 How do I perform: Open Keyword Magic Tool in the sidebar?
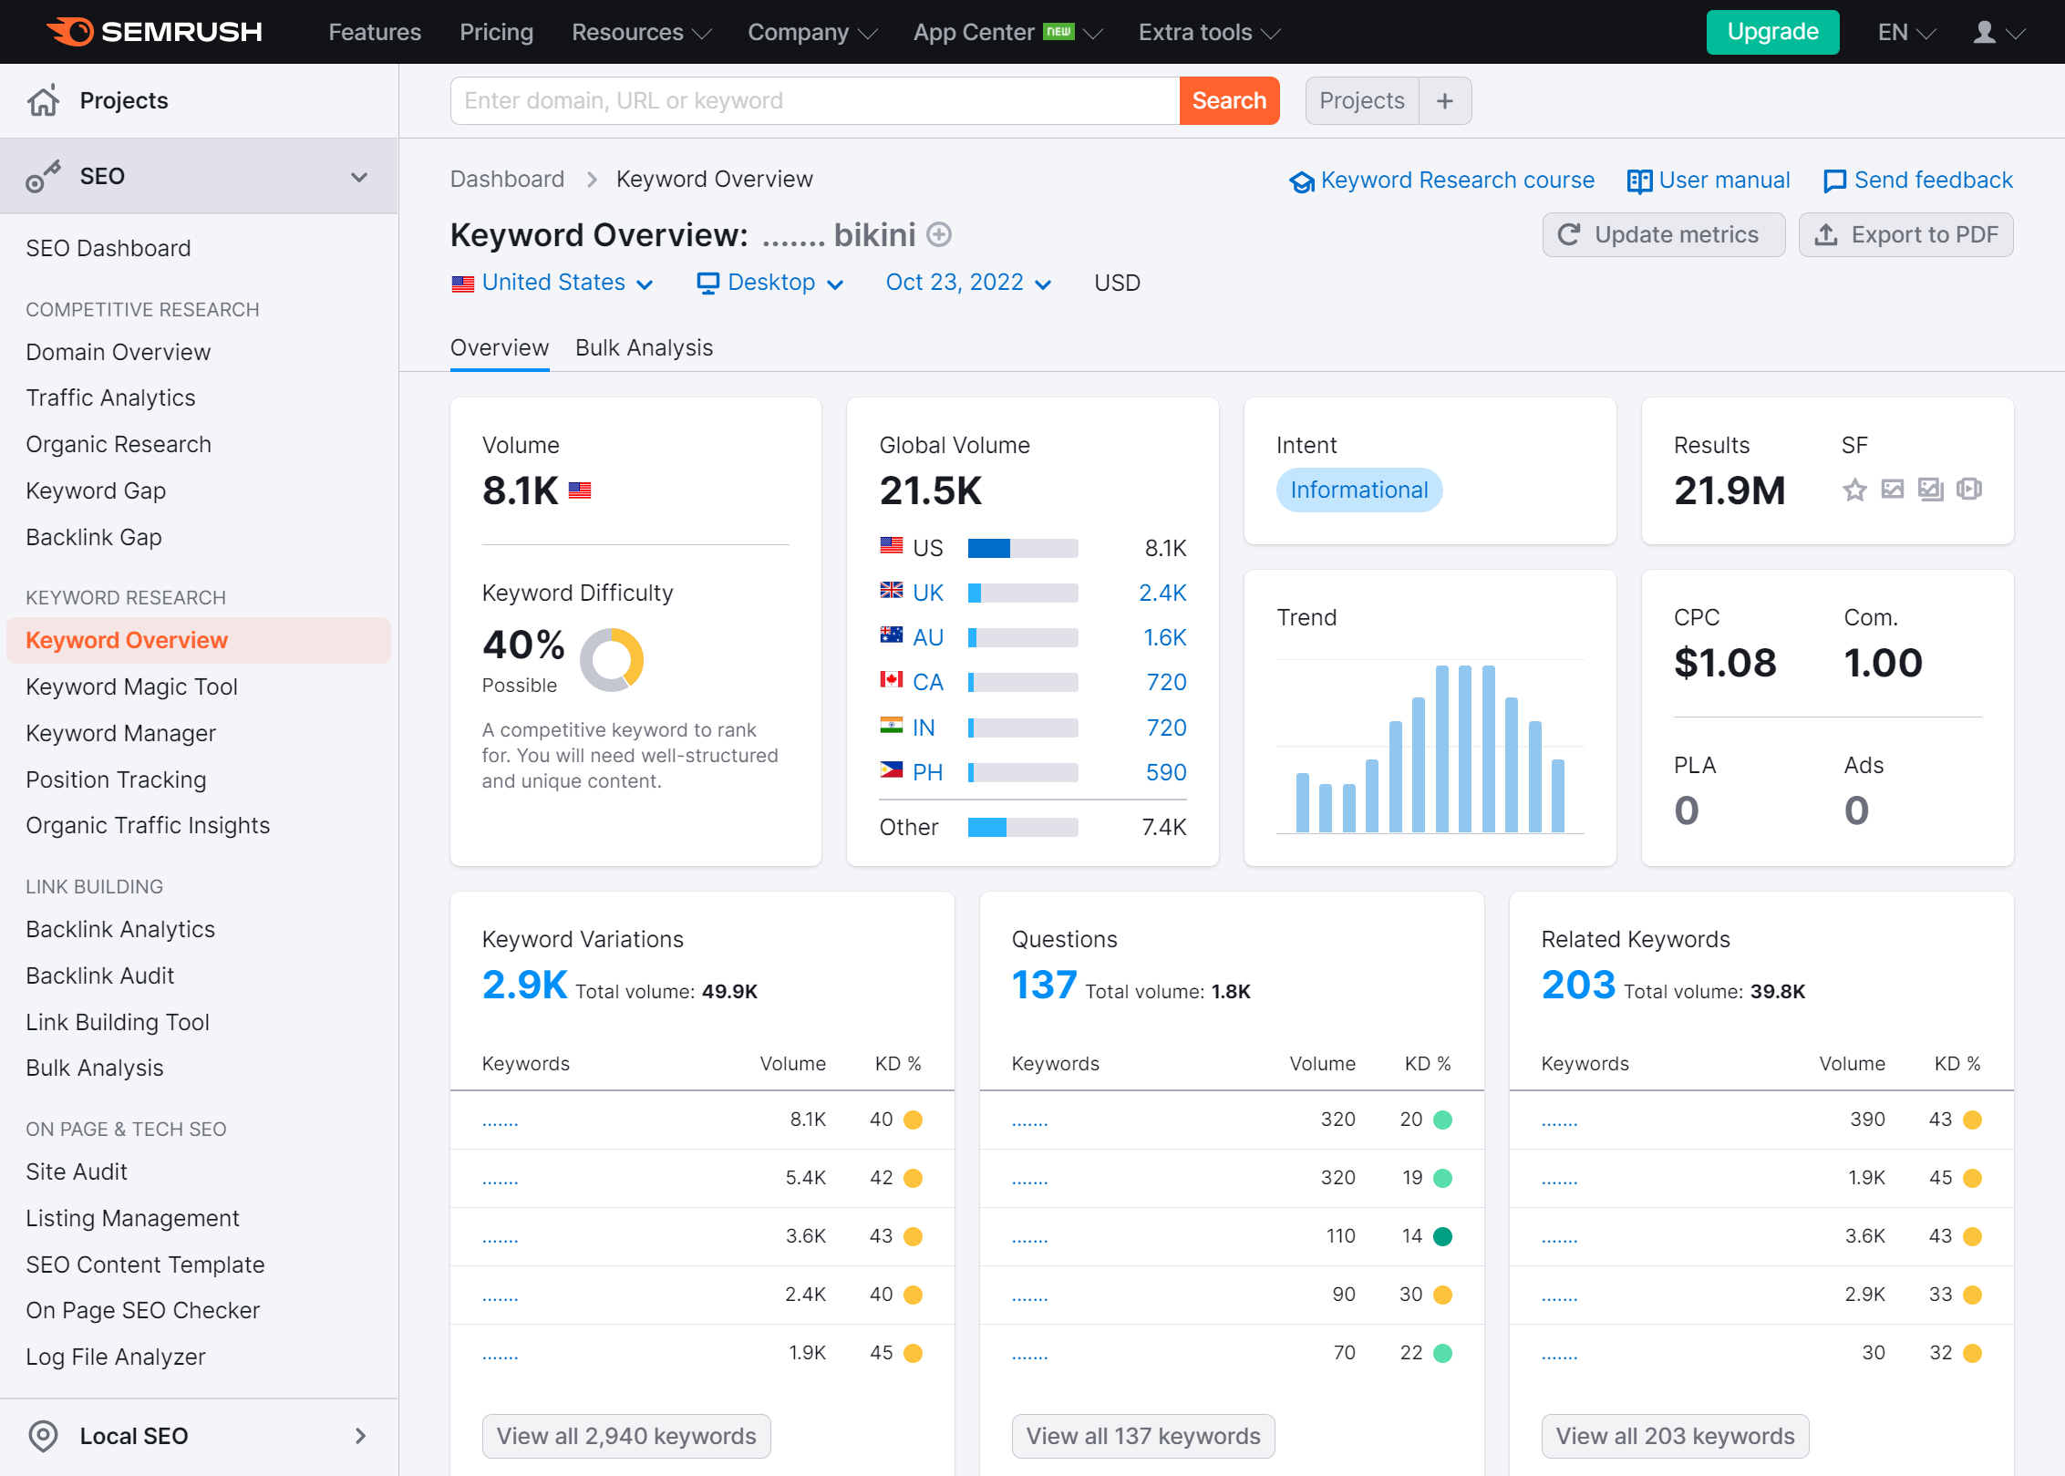point(131,686)
